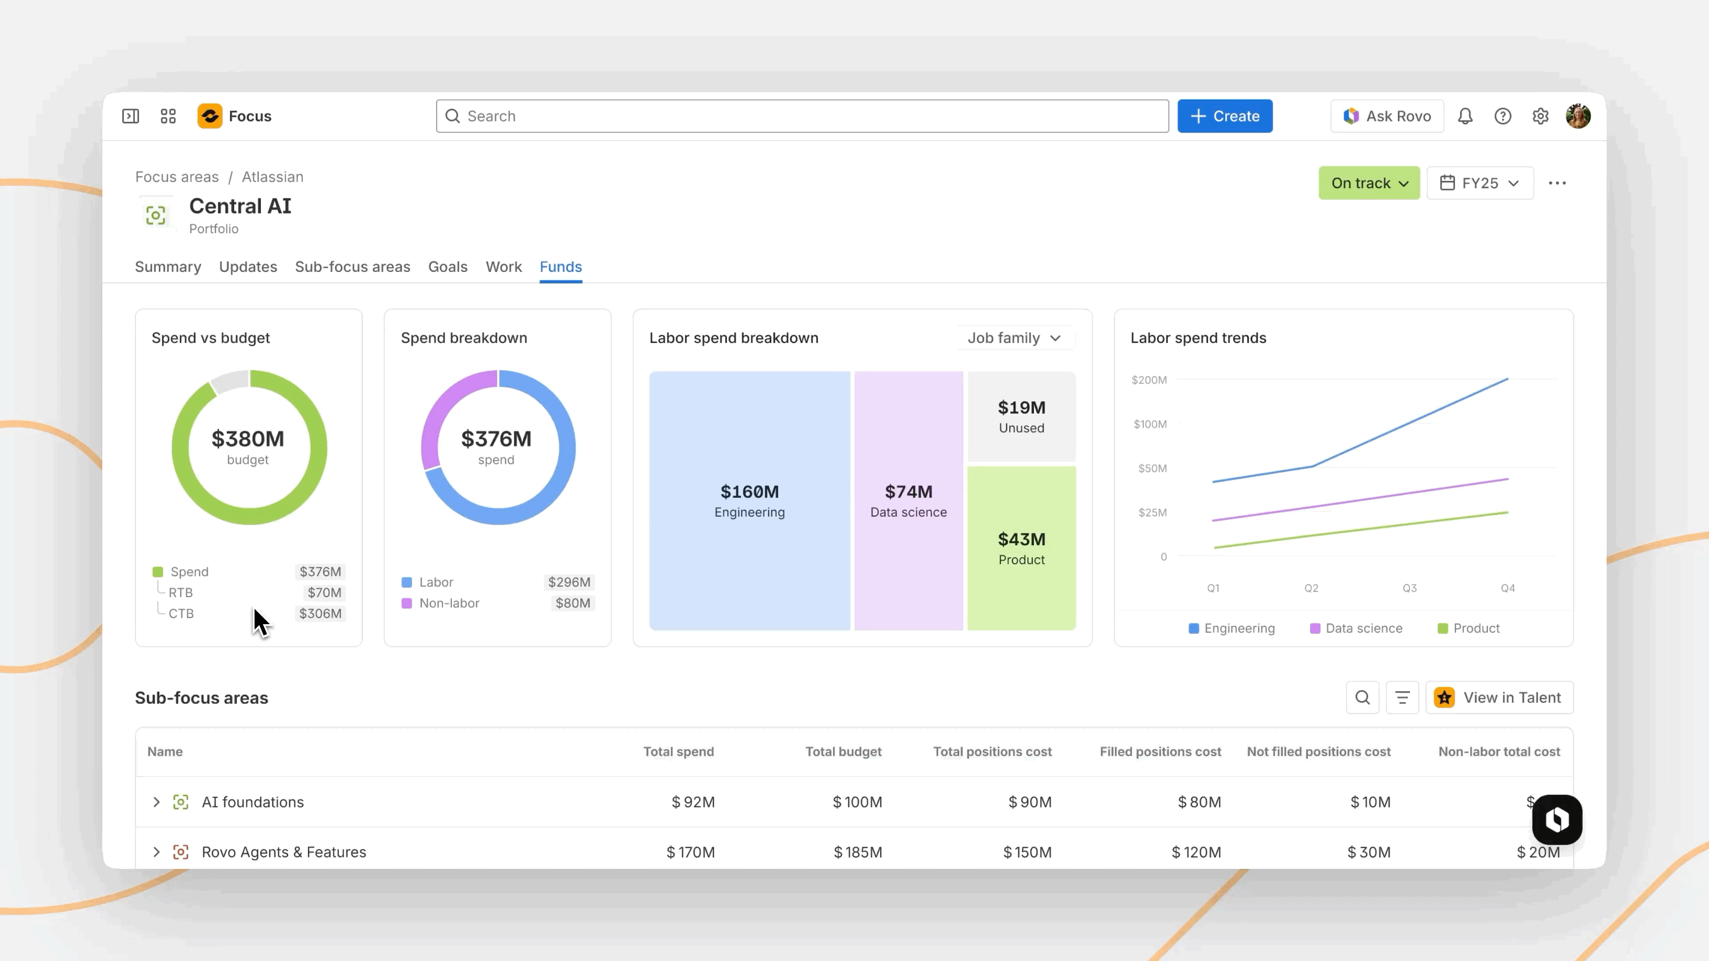Switch to the Goals tab
The height and width of the screenshot is (961, 1709).
click(448, 266)
